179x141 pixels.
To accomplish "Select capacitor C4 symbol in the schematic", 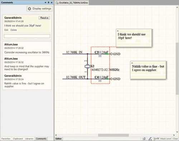I will pos(100,79).
